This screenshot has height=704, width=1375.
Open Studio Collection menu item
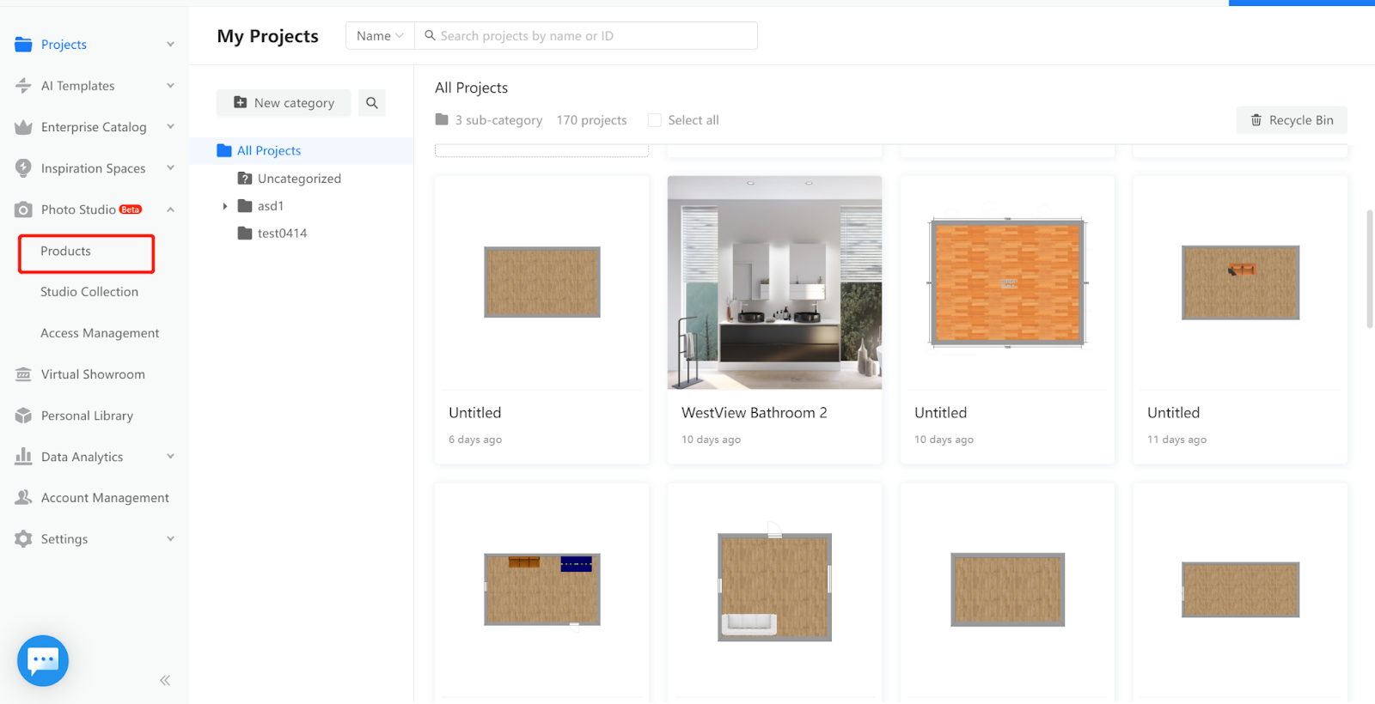[x=89, y=292]
